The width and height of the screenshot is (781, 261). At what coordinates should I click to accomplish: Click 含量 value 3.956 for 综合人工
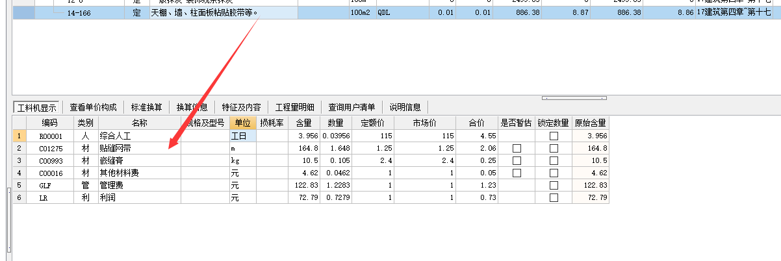click(303, 136)
